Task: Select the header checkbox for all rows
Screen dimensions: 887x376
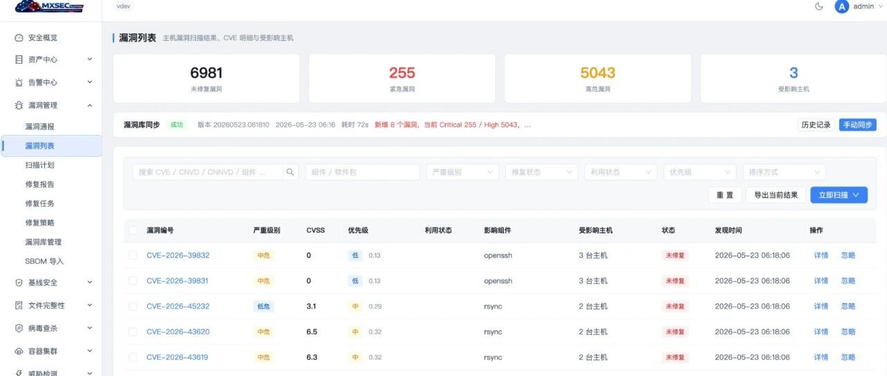Action: tap(133, 230)
